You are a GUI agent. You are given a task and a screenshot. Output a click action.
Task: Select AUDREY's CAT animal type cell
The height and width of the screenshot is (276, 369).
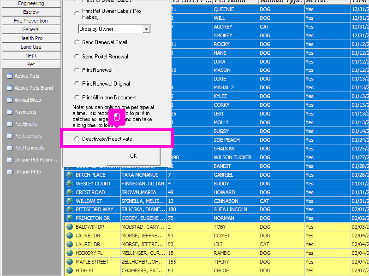(282, 27)
